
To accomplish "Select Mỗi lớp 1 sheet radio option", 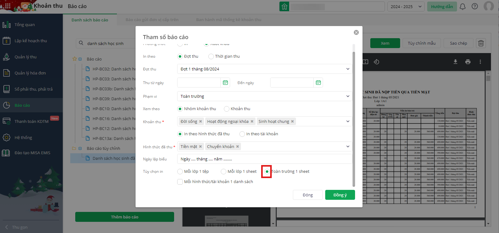I will click(224, 172).
